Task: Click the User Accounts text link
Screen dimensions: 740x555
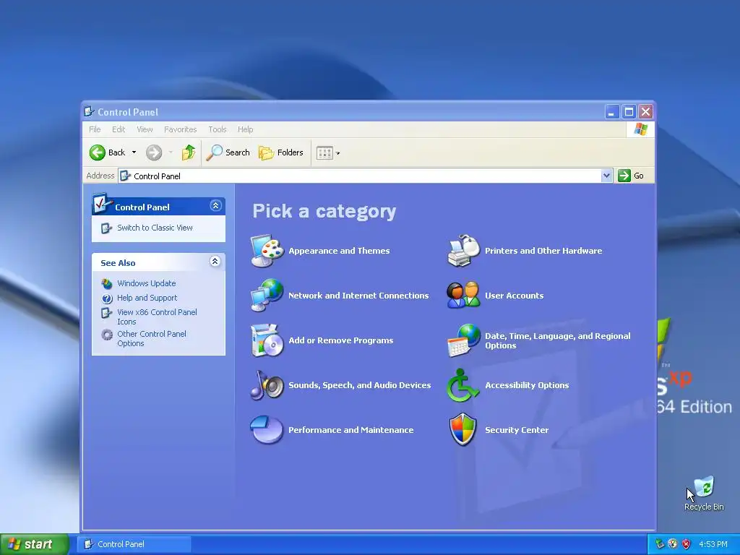Action: 515,296
